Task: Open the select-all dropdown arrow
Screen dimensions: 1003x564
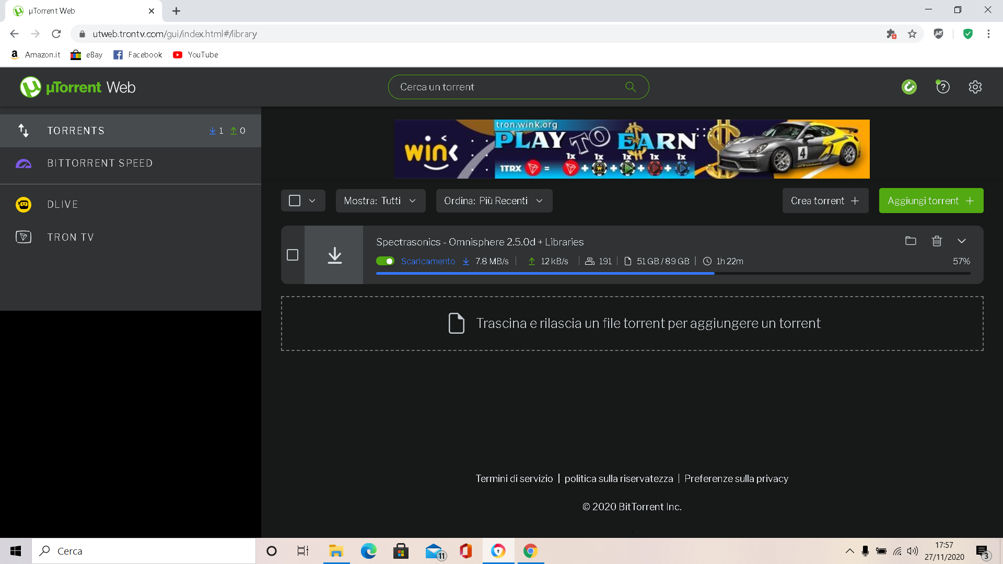Action: tap(312, 201)
